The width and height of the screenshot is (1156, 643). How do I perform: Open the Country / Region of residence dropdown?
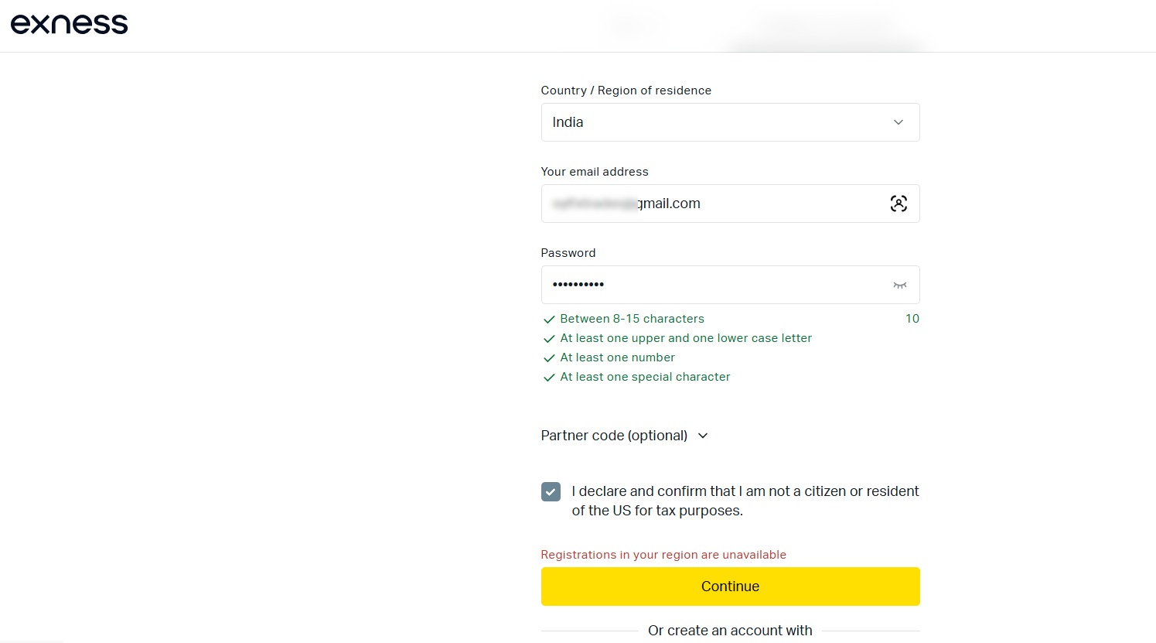pos(730,121)
